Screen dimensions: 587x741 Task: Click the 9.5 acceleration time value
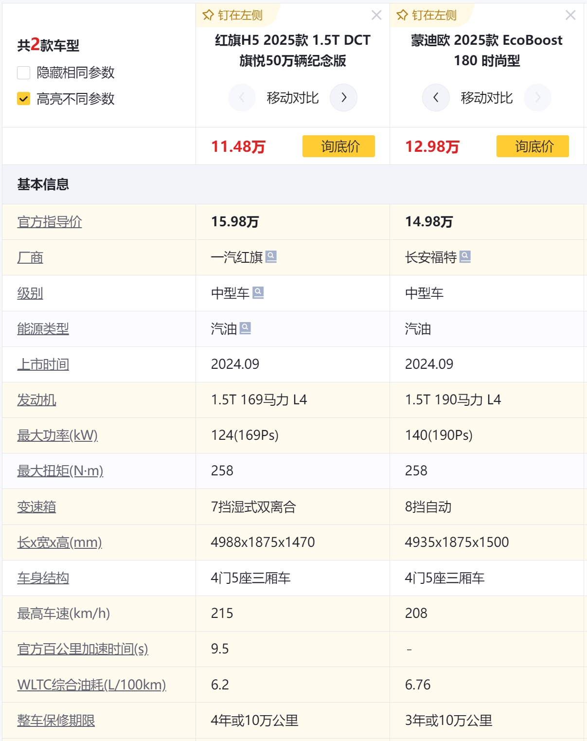coord(220,649)
